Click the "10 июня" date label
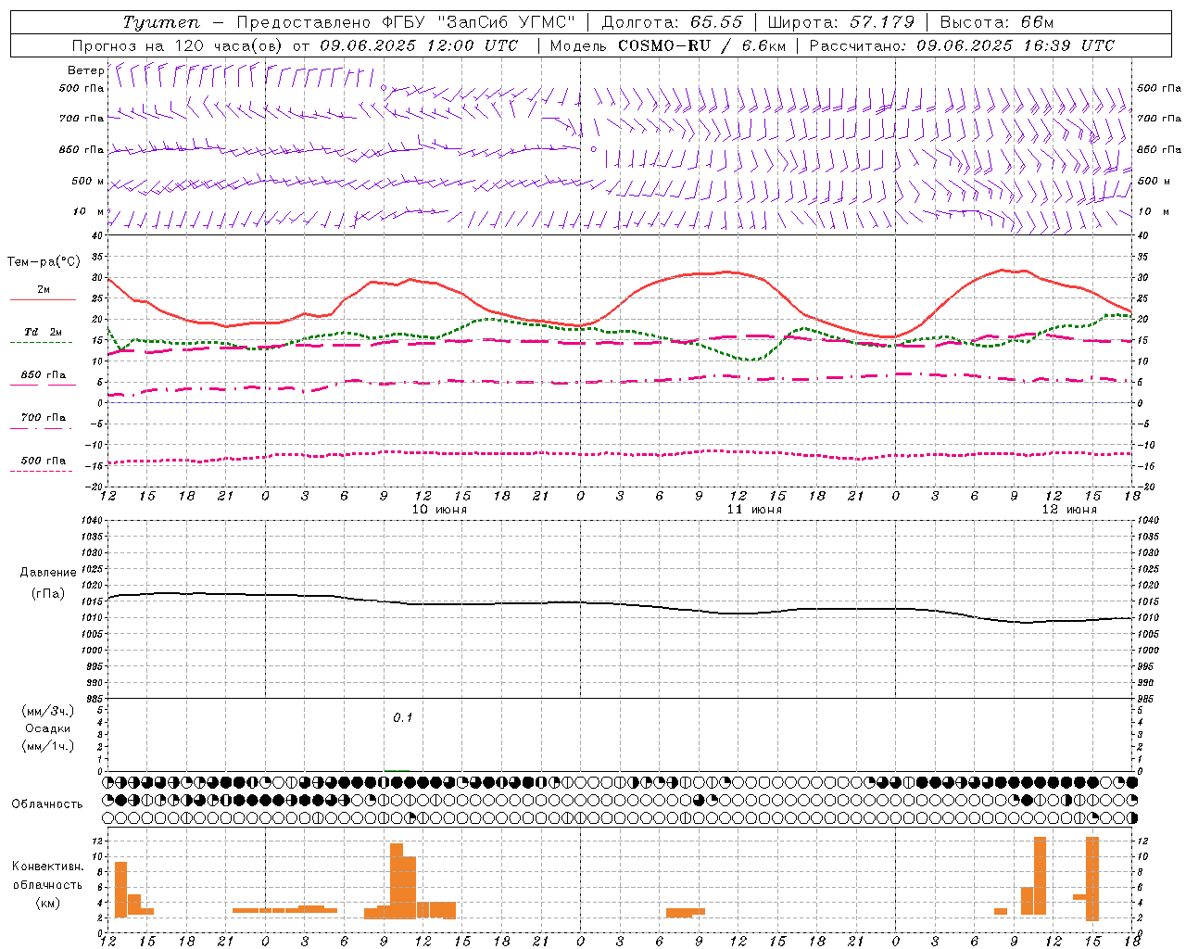 pos(439,510)
